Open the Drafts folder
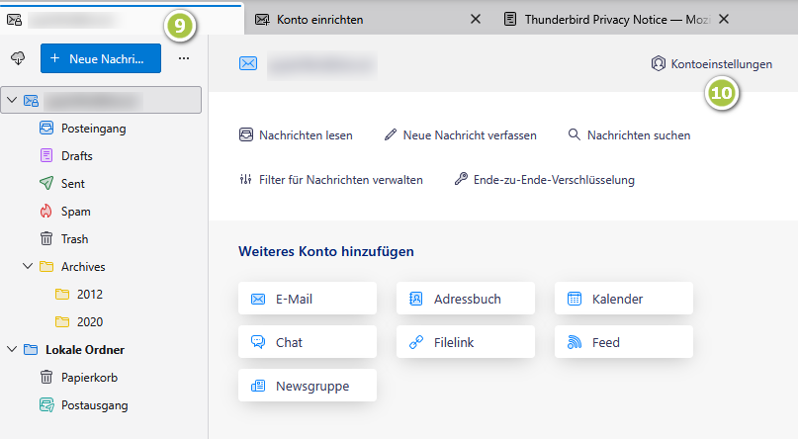The image size is (798, 439). (77, 156)
